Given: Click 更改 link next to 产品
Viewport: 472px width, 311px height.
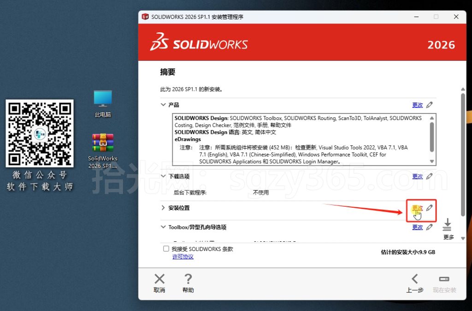Looking at the screenshot, I should click(418, 105).
